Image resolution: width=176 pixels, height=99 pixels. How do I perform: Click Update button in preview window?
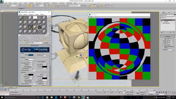coord(96,17)
